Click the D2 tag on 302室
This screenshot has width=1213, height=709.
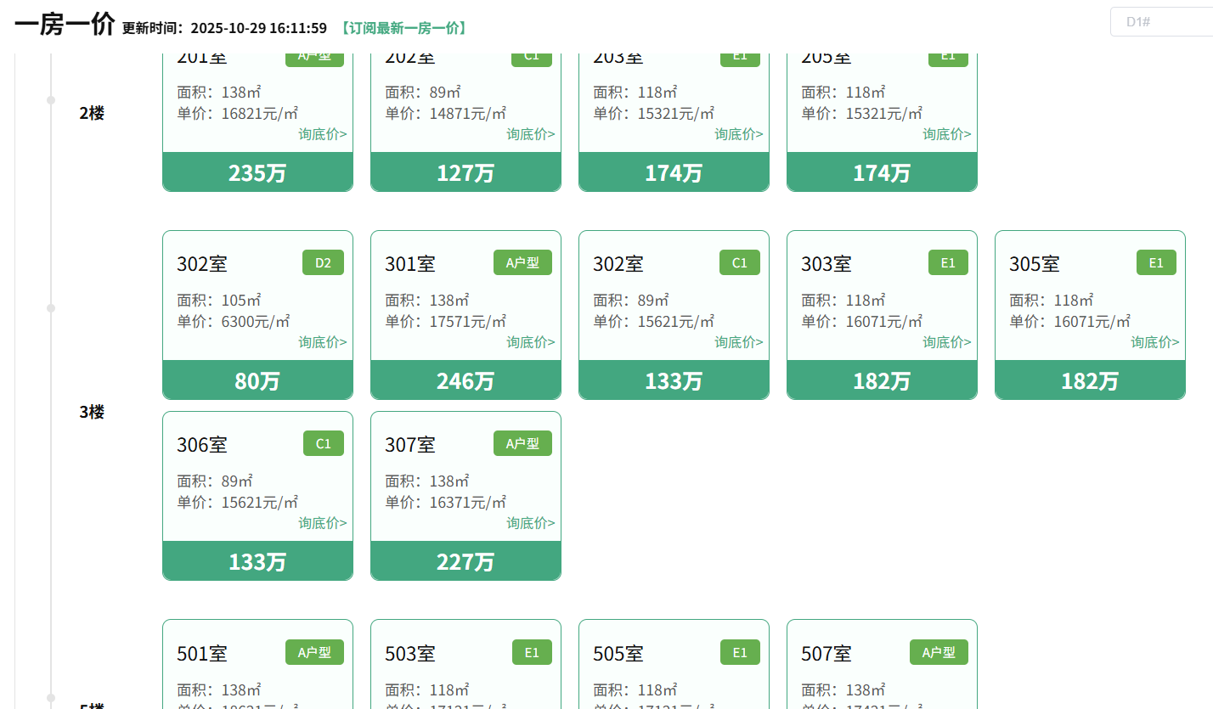[x=323, y=263]
